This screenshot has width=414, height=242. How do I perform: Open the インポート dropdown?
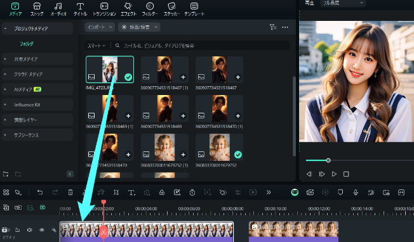pos(100,27)
